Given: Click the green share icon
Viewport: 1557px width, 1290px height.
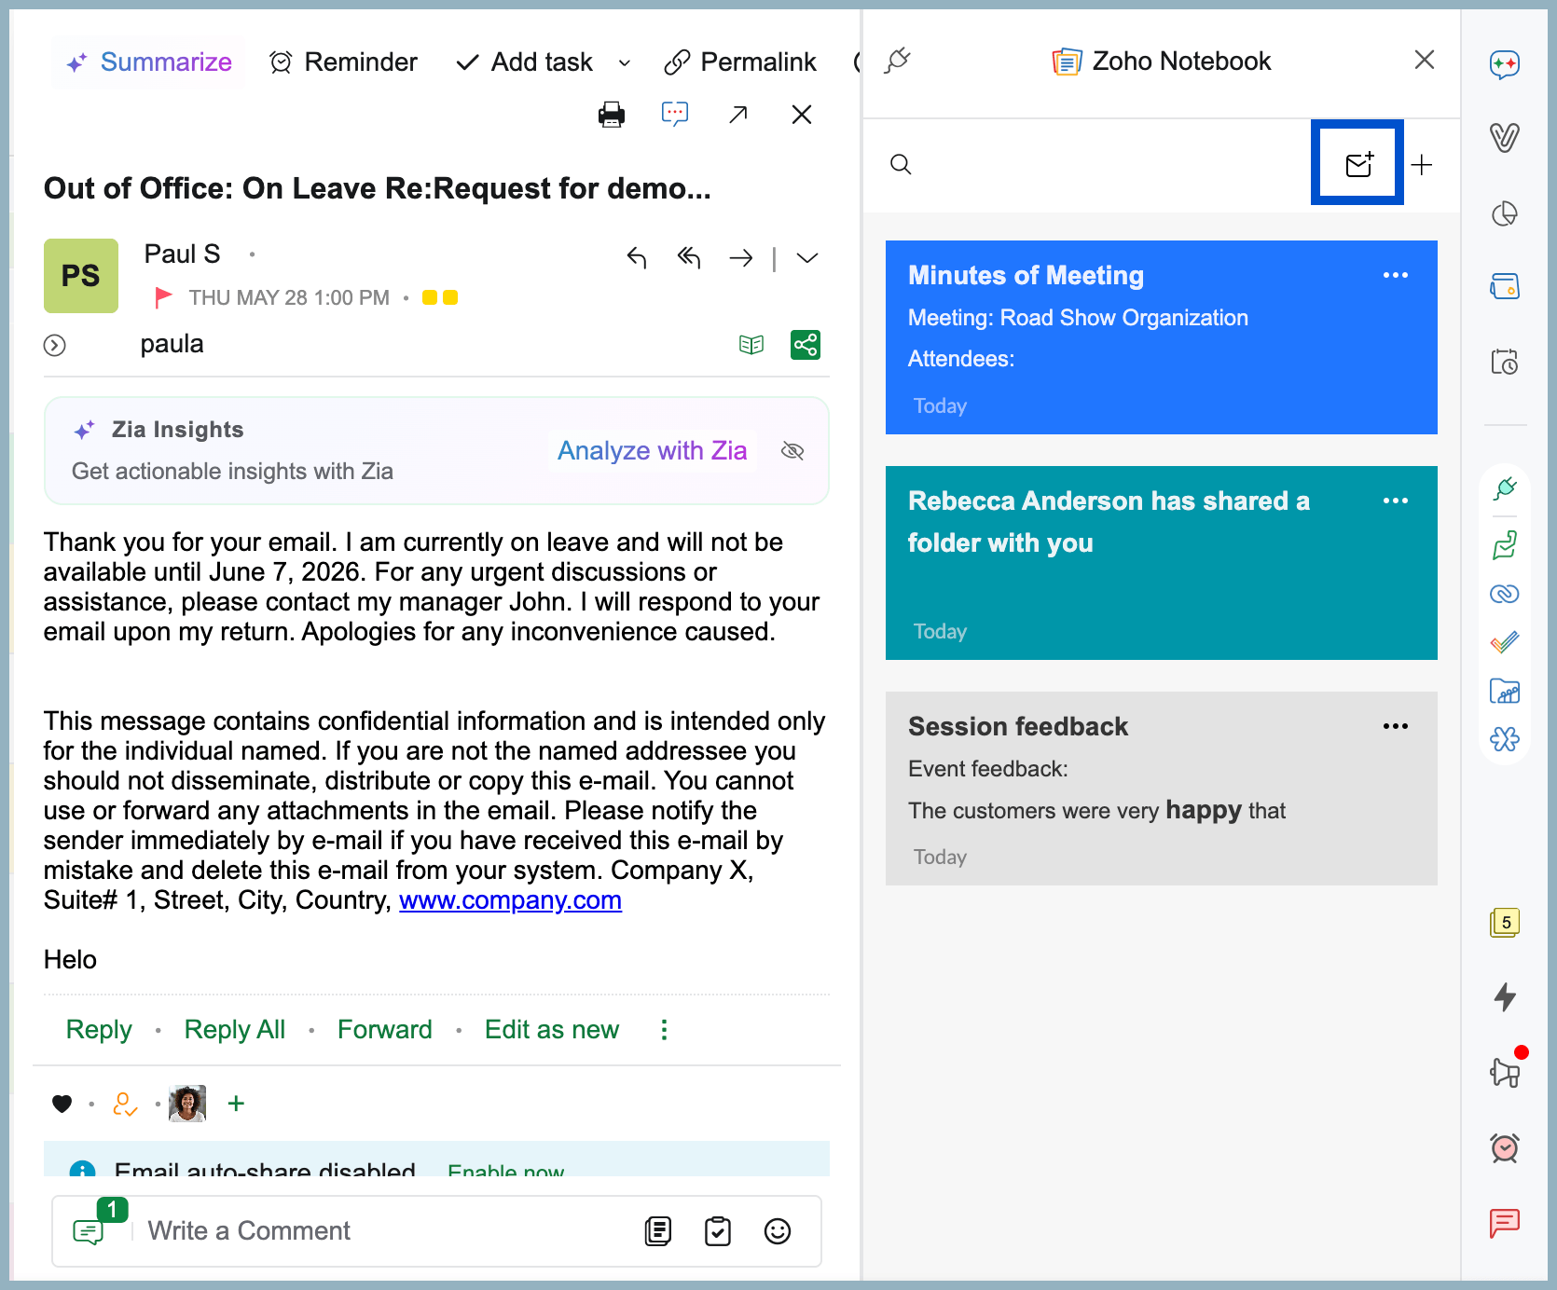Looking at the screenshot, I should pyautogui.click(x=806, y=345).
